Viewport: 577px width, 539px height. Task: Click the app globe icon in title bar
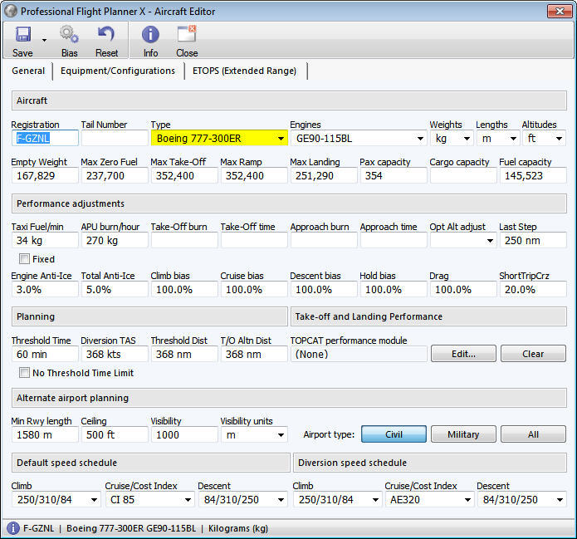[x=11, y=11]
